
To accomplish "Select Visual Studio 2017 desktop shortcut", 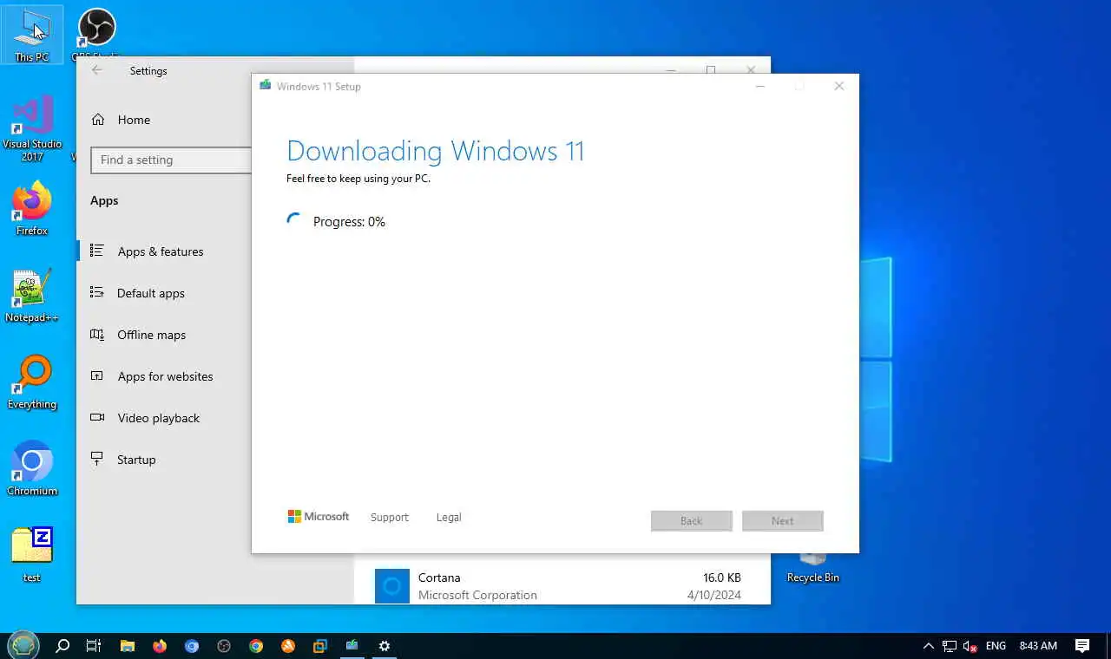I will (32, 129).
